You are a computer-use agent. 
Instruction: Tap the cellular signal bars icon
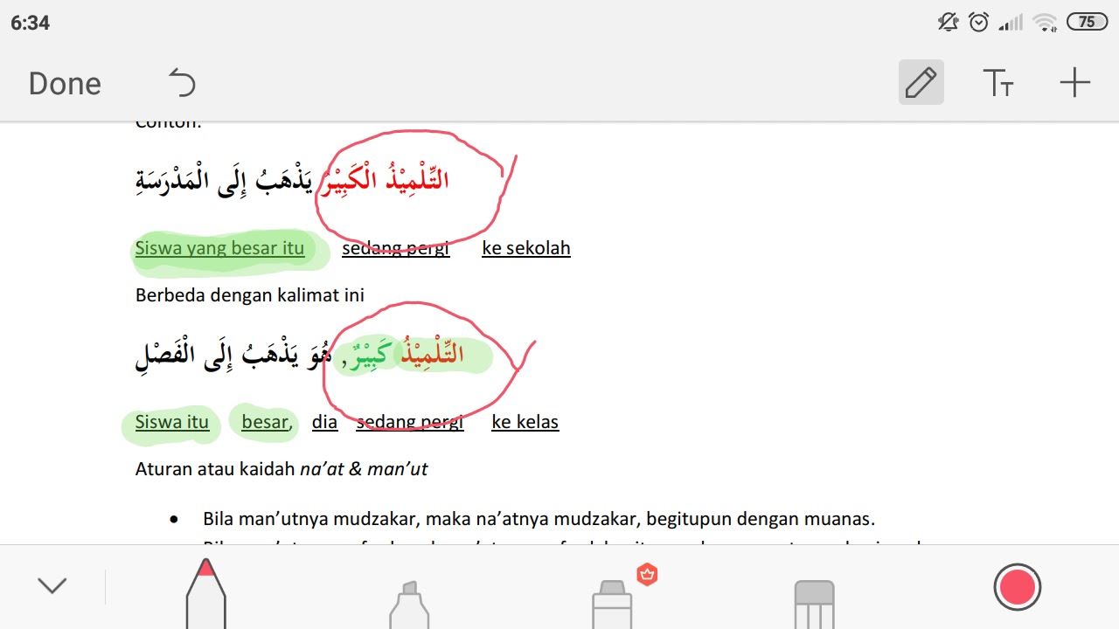[x=1011, y=23]
